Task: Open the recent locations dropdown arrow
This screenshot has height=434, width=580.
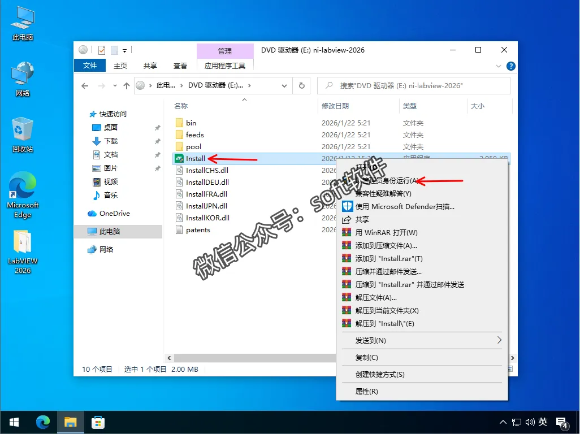Action: pyautogui.click(x=115, y=86)
